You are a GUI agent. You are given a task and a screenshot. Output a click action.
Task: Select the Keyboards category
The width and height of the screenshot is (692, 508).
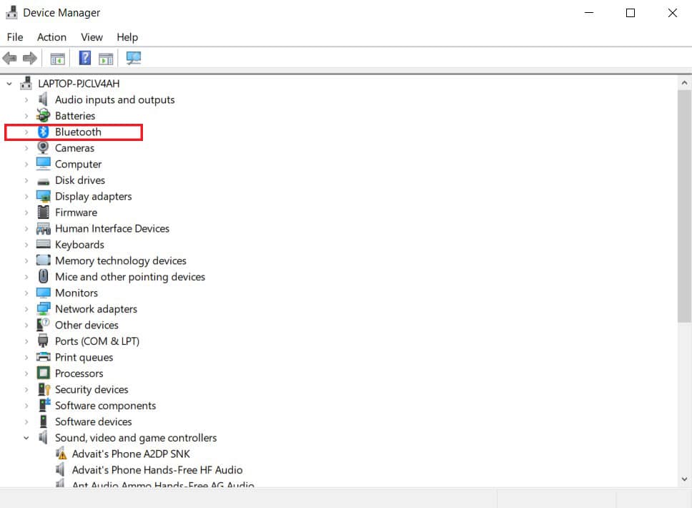(x=79, y=244)
